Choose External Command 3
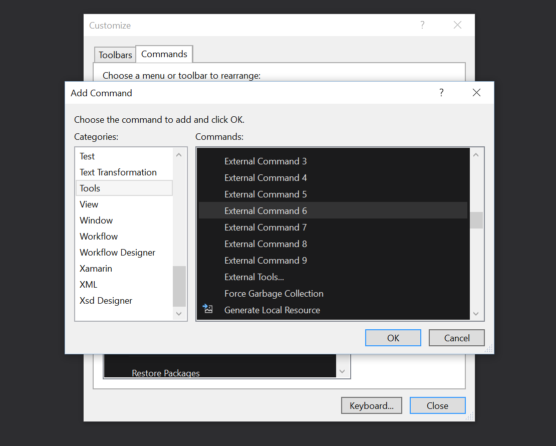Screen dimensions: 556x446 tap(333, 161)
